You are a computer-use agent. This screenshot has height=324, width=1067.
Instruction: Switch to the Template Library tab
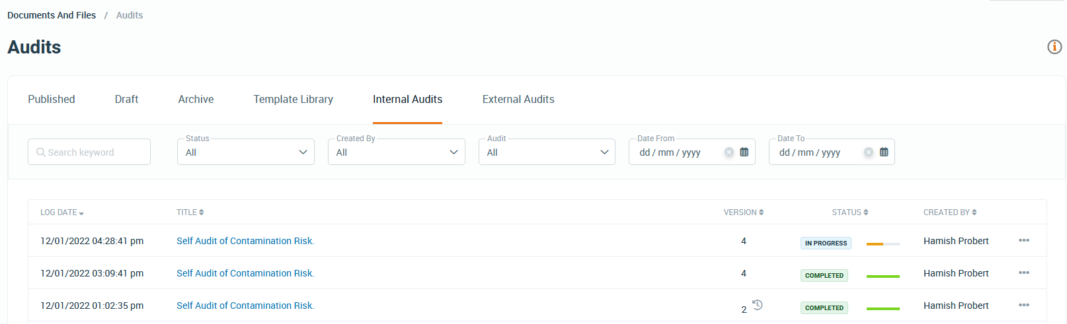point(293,100)
